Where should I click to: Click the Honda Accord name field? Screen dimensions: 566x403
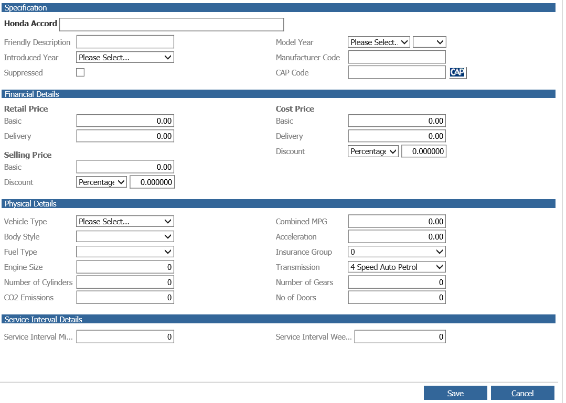172,24
